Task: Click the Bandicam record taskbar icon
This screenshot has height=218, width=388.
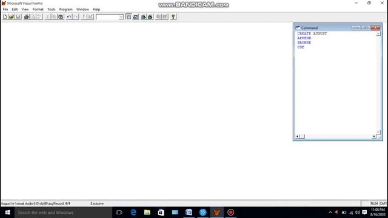Action: pyautogui.click(x=230, y=213)
